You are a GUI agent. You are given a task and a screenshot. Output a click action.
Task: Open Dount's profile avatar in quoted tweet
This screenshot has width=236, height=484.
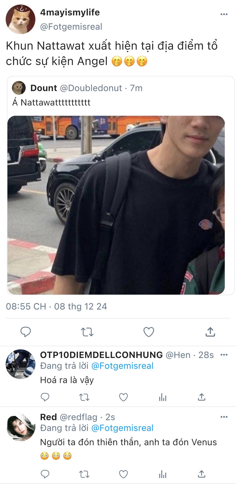pyautogui.click(x=19, y=88)
